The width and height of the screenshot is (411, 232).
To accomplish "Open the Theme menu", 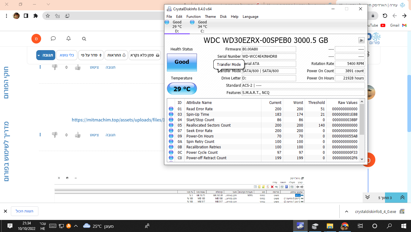I will click(210, 17).
